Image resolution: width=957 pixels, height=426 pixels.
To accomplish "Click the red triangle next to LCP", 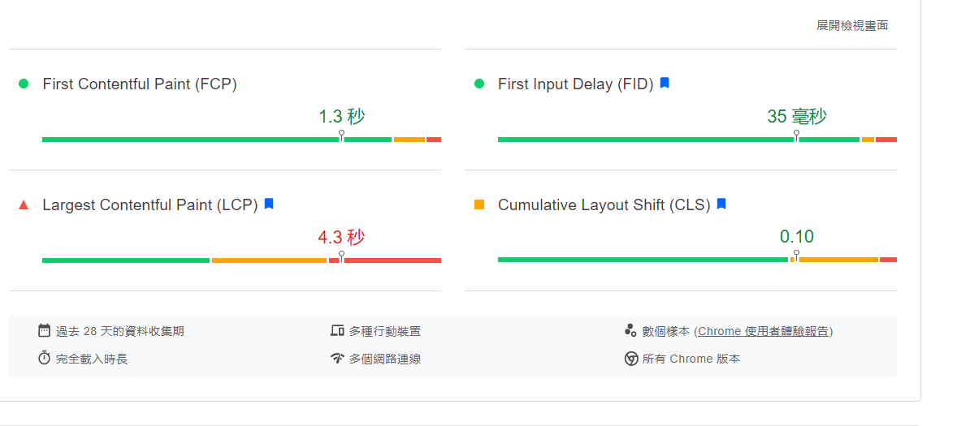I will pyautogui.click(x=24, y=204).
